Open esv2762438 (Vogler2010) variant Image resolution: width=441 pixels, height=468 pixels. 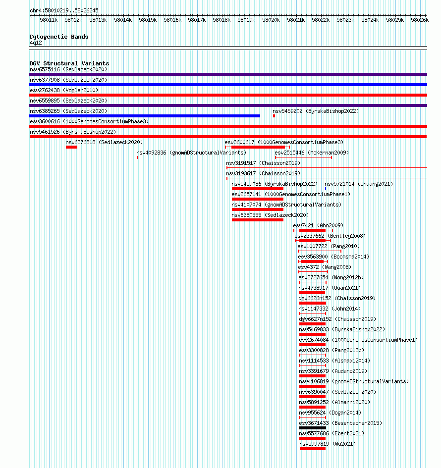coord(64,91)
